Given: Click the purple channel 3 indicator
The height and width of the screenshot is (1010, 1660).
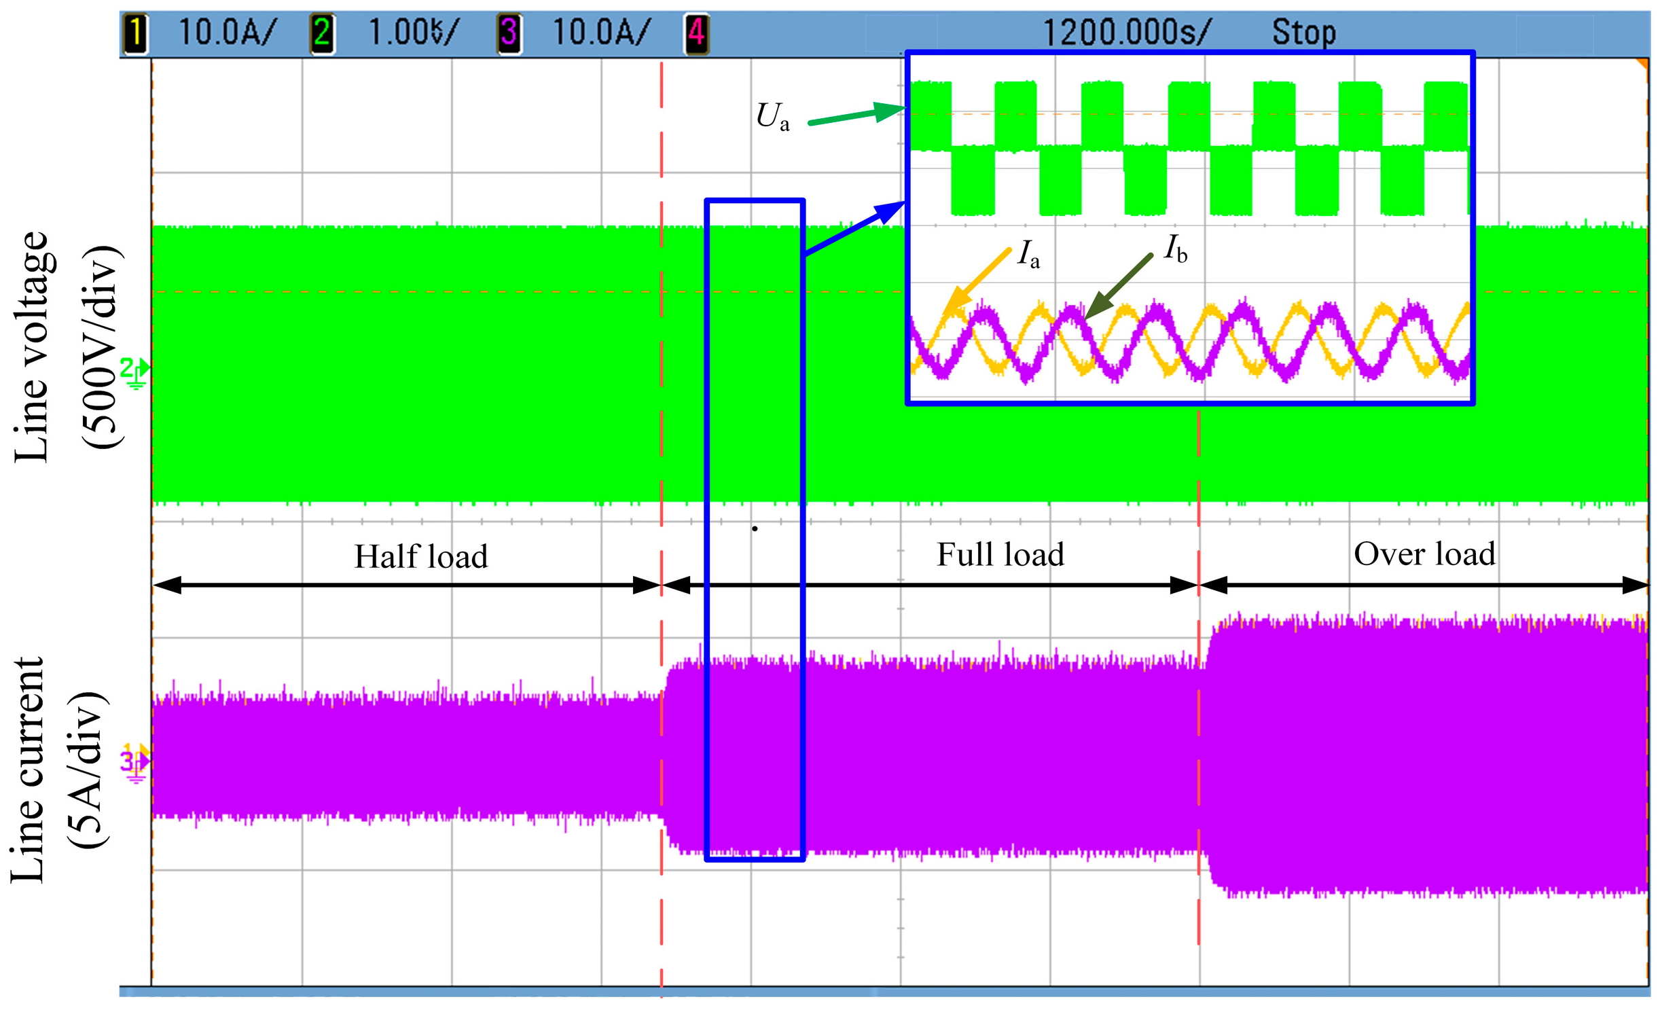Looking at the screenshot, I should [x=509, y=33].
